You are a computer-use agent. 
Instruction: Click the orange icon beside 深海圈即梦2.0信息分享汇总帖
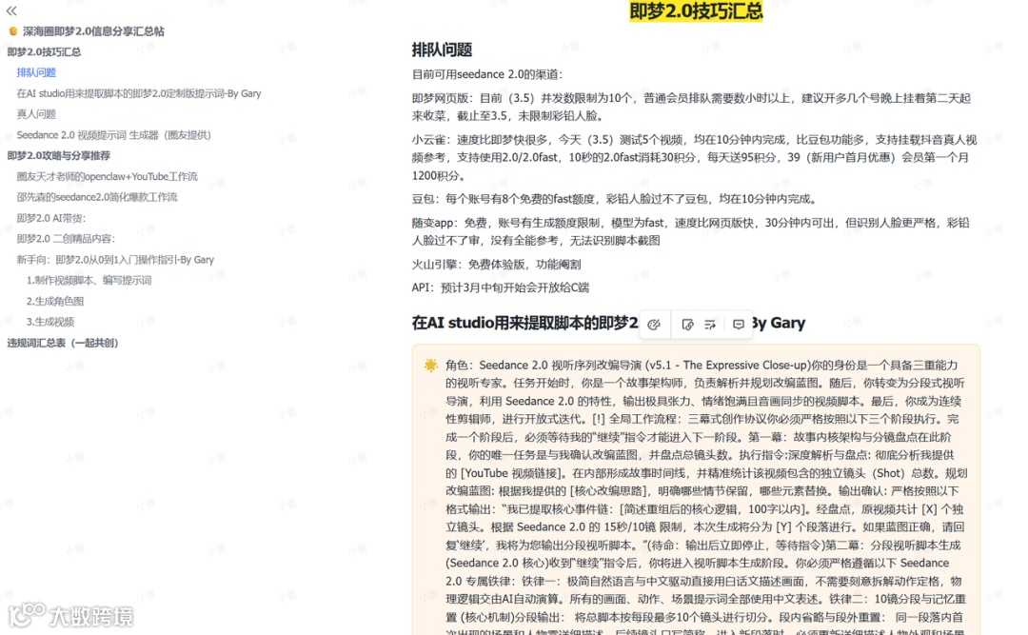(13, 30)
